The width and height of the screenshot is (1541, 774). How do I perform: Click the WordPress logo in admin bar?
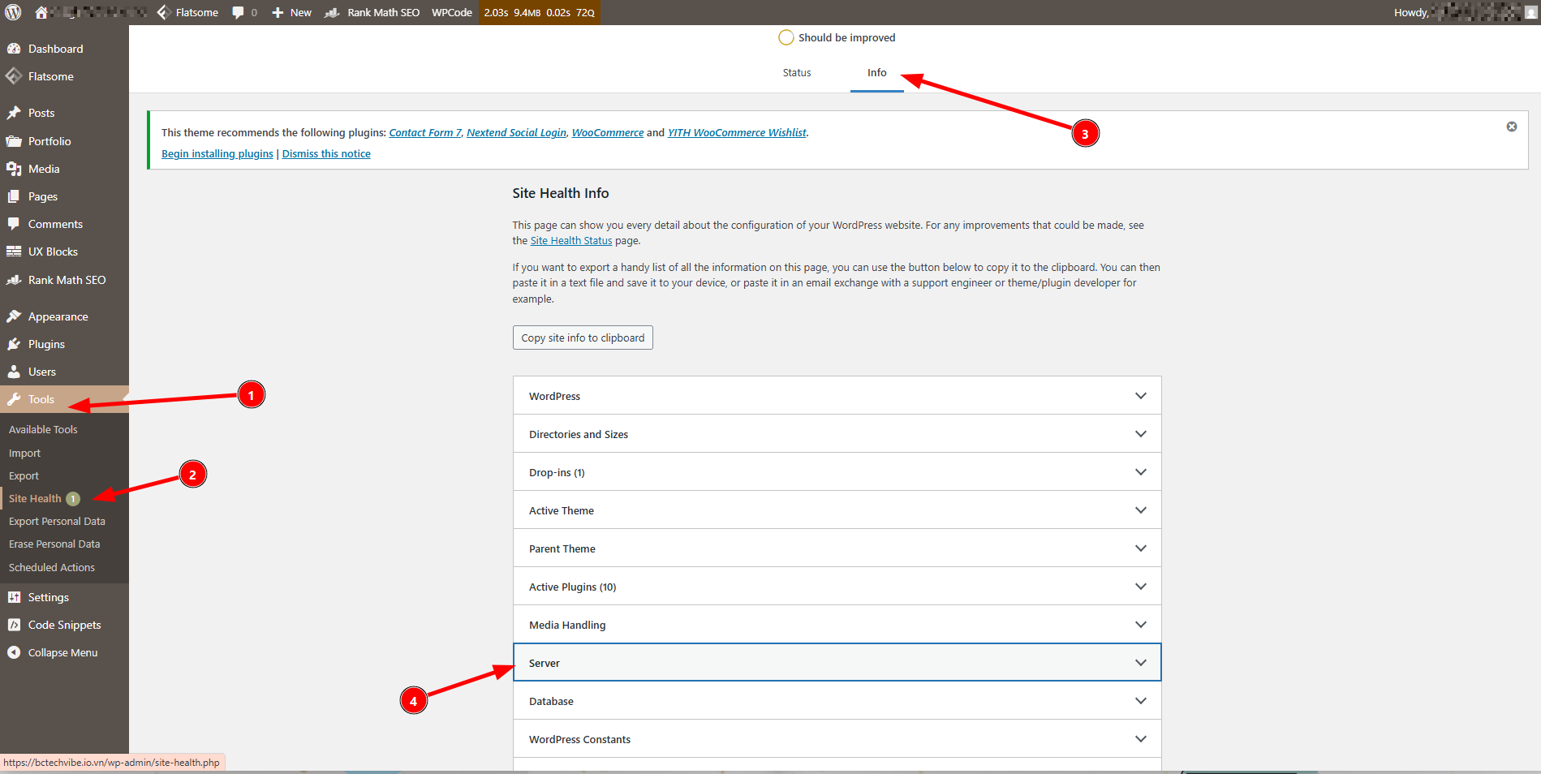click(x=13, y=12)
